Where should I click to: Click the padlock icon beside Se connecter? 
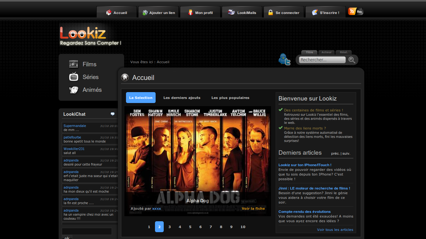pyautogui.click(x=270, y=12)
